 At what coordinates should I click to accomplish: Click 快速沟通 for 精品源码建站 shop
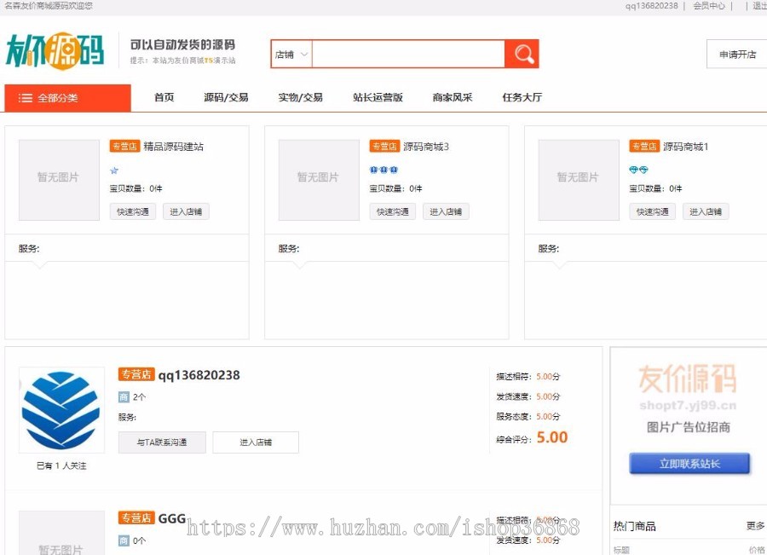(x=133, y=211)
